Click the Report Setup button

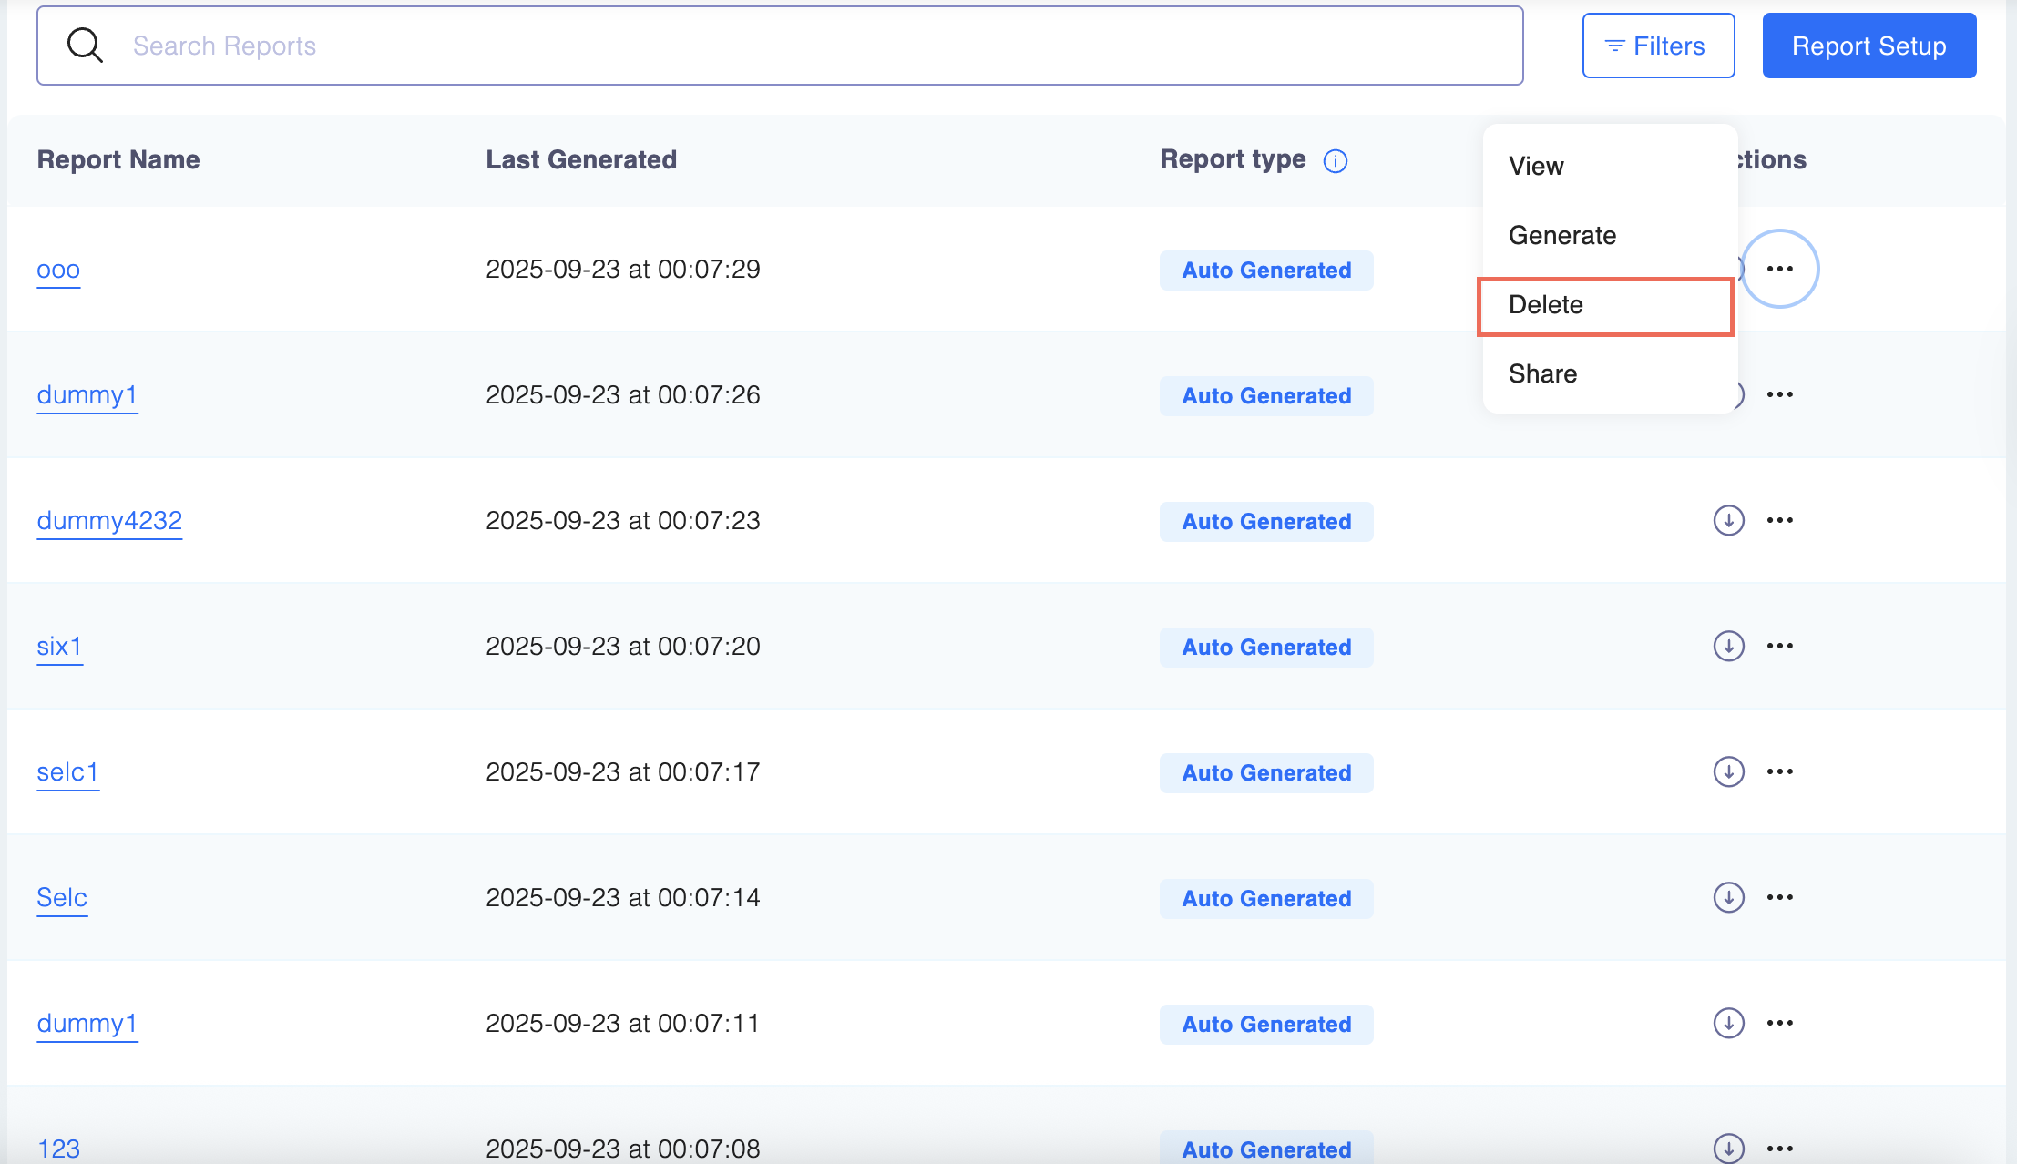coord(1869,46)
